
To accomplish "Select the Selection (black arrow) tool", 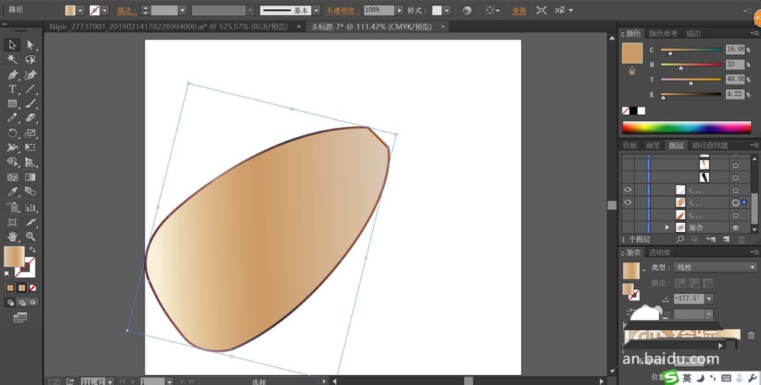I will [x=12, y=45].
